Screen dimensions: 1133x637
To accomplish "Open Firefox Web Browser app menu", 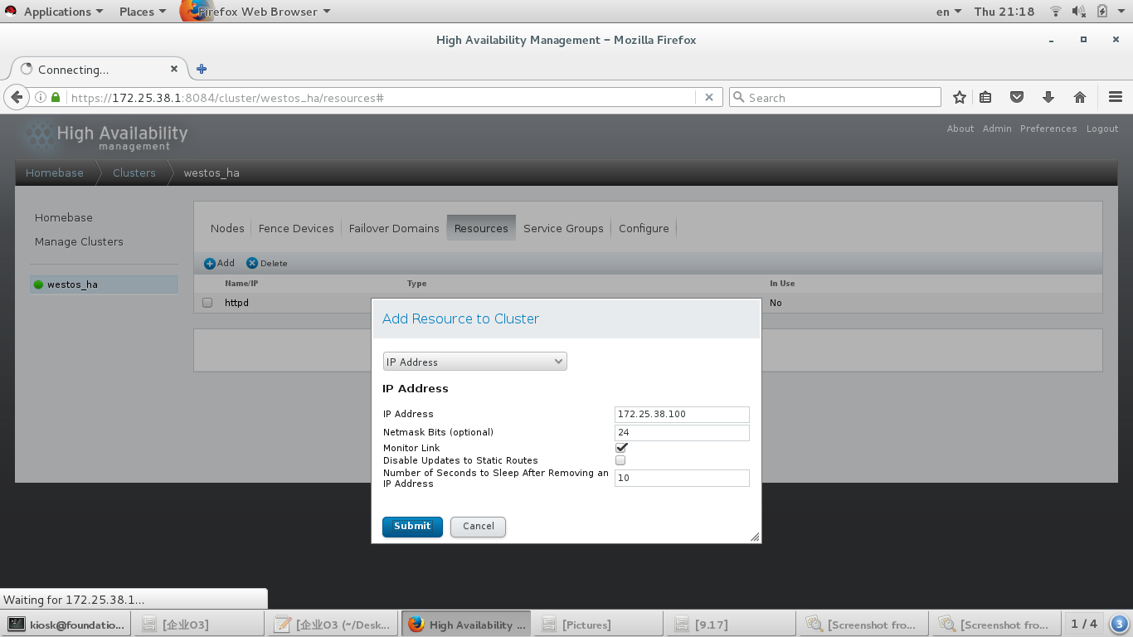I will tap(257, 12).
